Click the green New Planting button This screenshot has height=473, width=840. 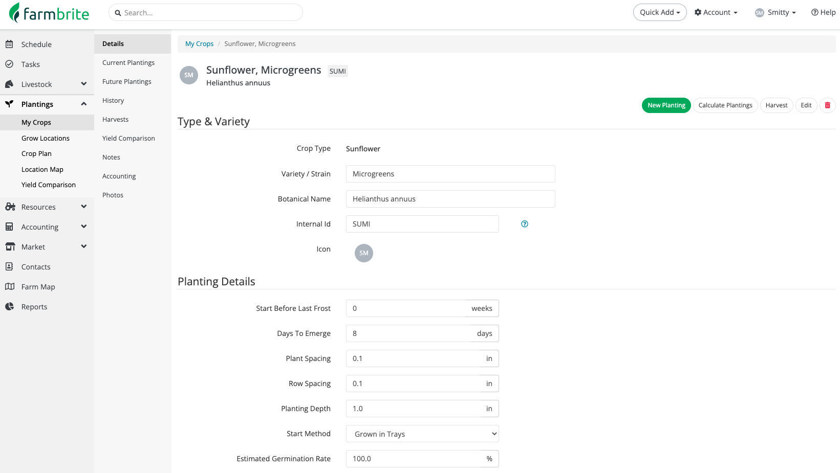[666, 105]
